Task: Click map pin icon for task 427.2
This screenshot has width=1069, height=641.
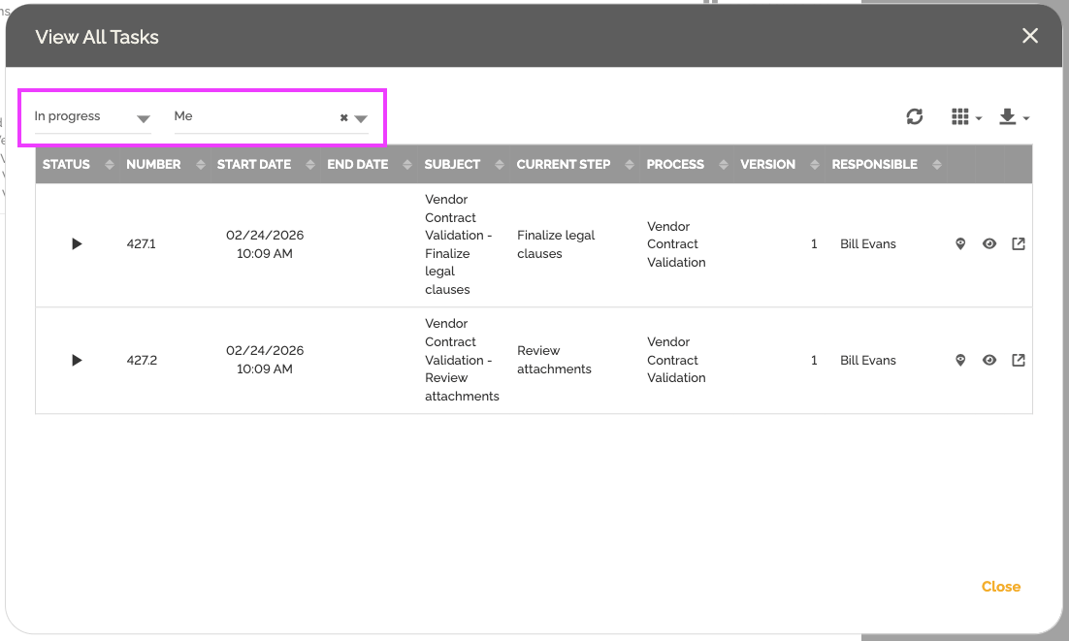Action: pos(960,361)
